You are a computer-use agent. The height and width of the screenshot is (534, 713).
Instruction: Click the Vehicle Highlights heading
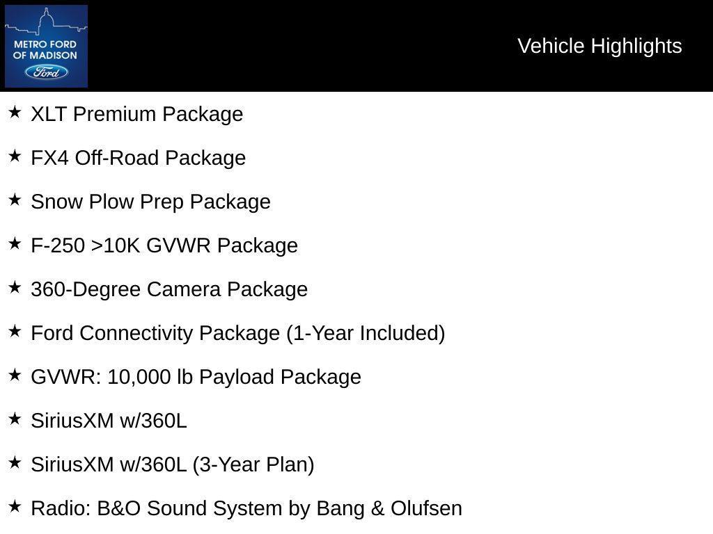point(600,46)
